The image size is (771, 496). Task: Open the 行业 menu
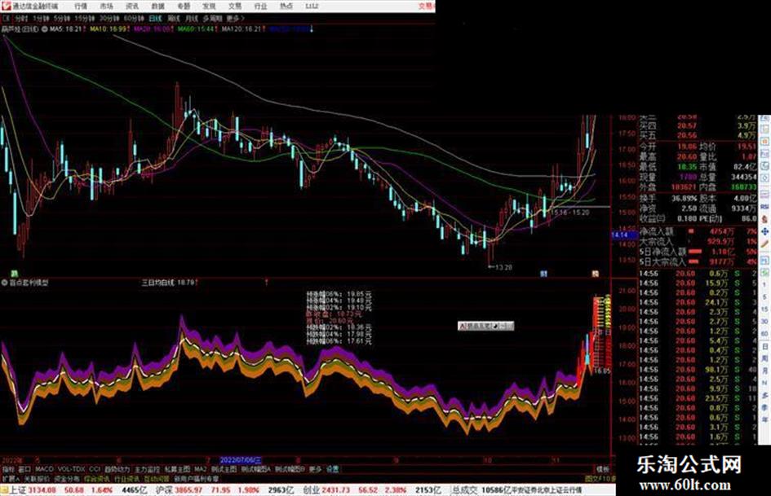point(260,7)
